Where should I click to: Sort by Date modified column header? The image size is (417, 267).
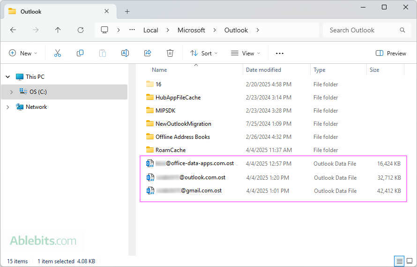tap(263, 70)
